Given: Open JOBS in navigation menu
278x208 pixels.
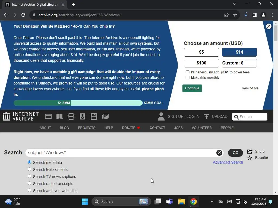Looking at the screenshot, I should coord(178,128).
